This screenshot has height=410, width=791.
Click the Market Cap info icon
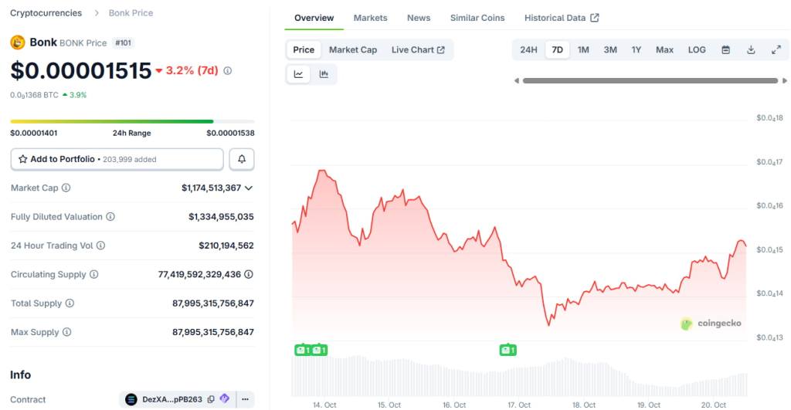tap(66, 188)
